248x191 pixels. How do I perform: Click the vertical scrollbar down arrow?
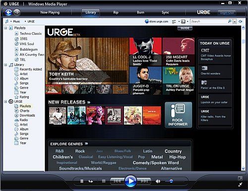[x=243, y=169]
